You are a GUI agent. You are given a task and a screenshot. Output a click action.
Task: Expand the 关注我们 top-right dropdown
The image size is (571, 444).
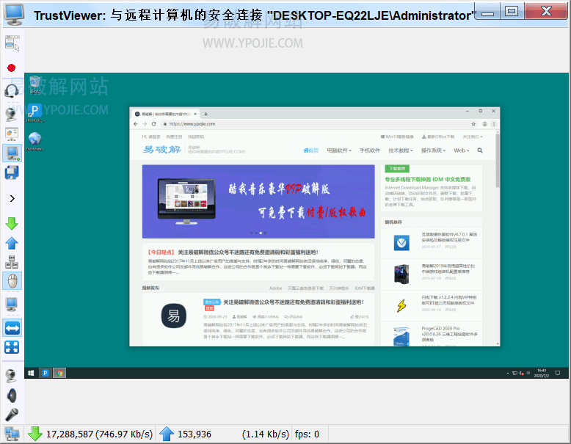point(473,137)
